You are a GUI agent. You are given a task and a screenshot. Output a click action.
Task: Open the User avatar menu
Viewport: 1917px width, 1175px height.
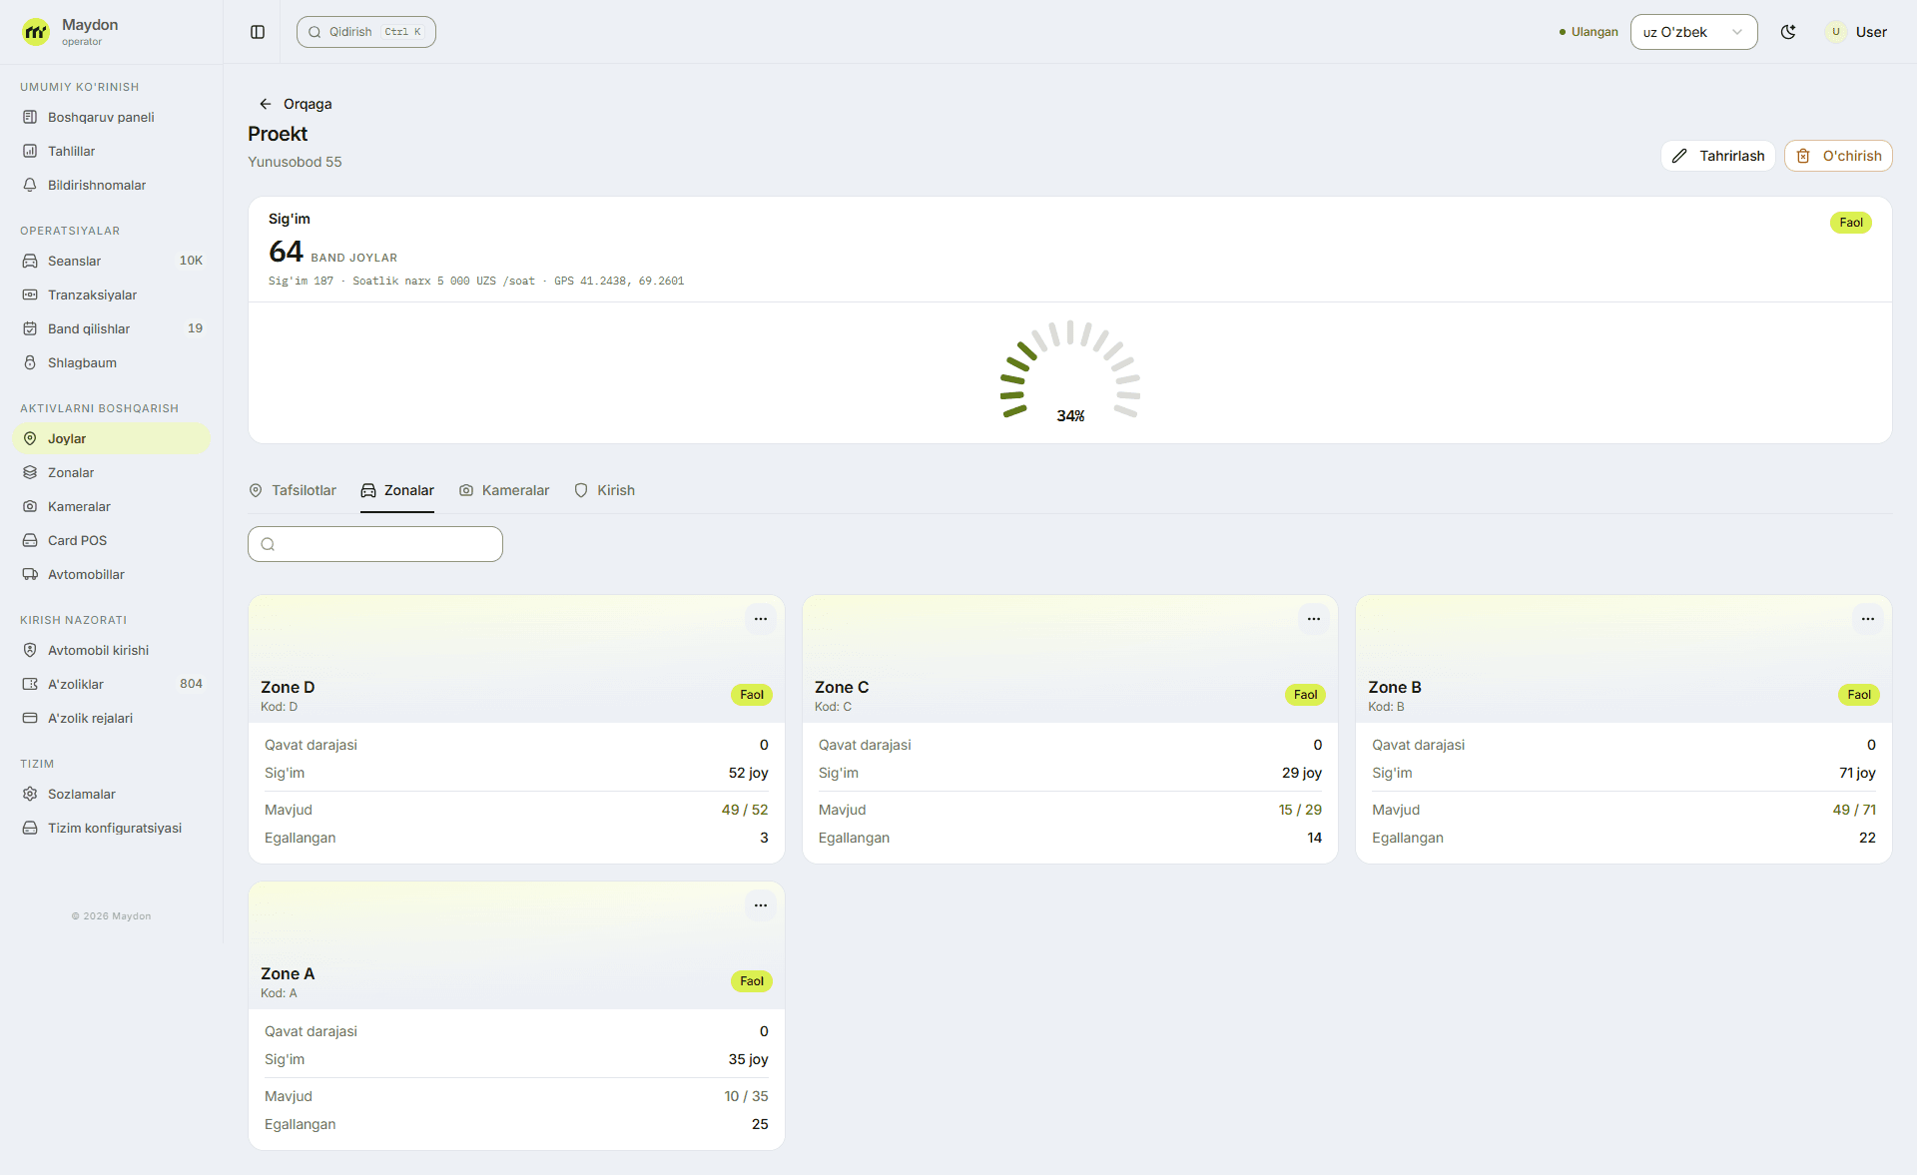tap(1857, 32)
